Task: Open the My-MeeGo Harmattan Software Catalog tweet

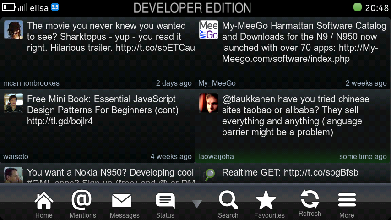Action: point(304,42)
